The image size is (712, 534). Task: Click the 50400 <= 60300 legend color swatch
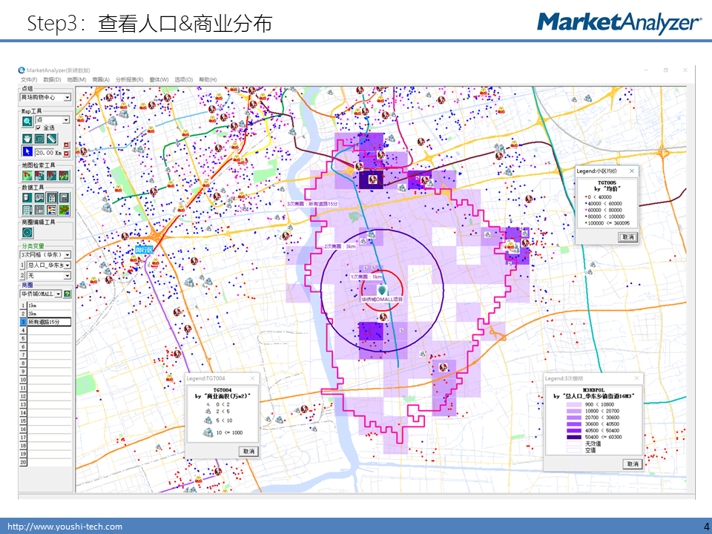click(x=574, y=438)
